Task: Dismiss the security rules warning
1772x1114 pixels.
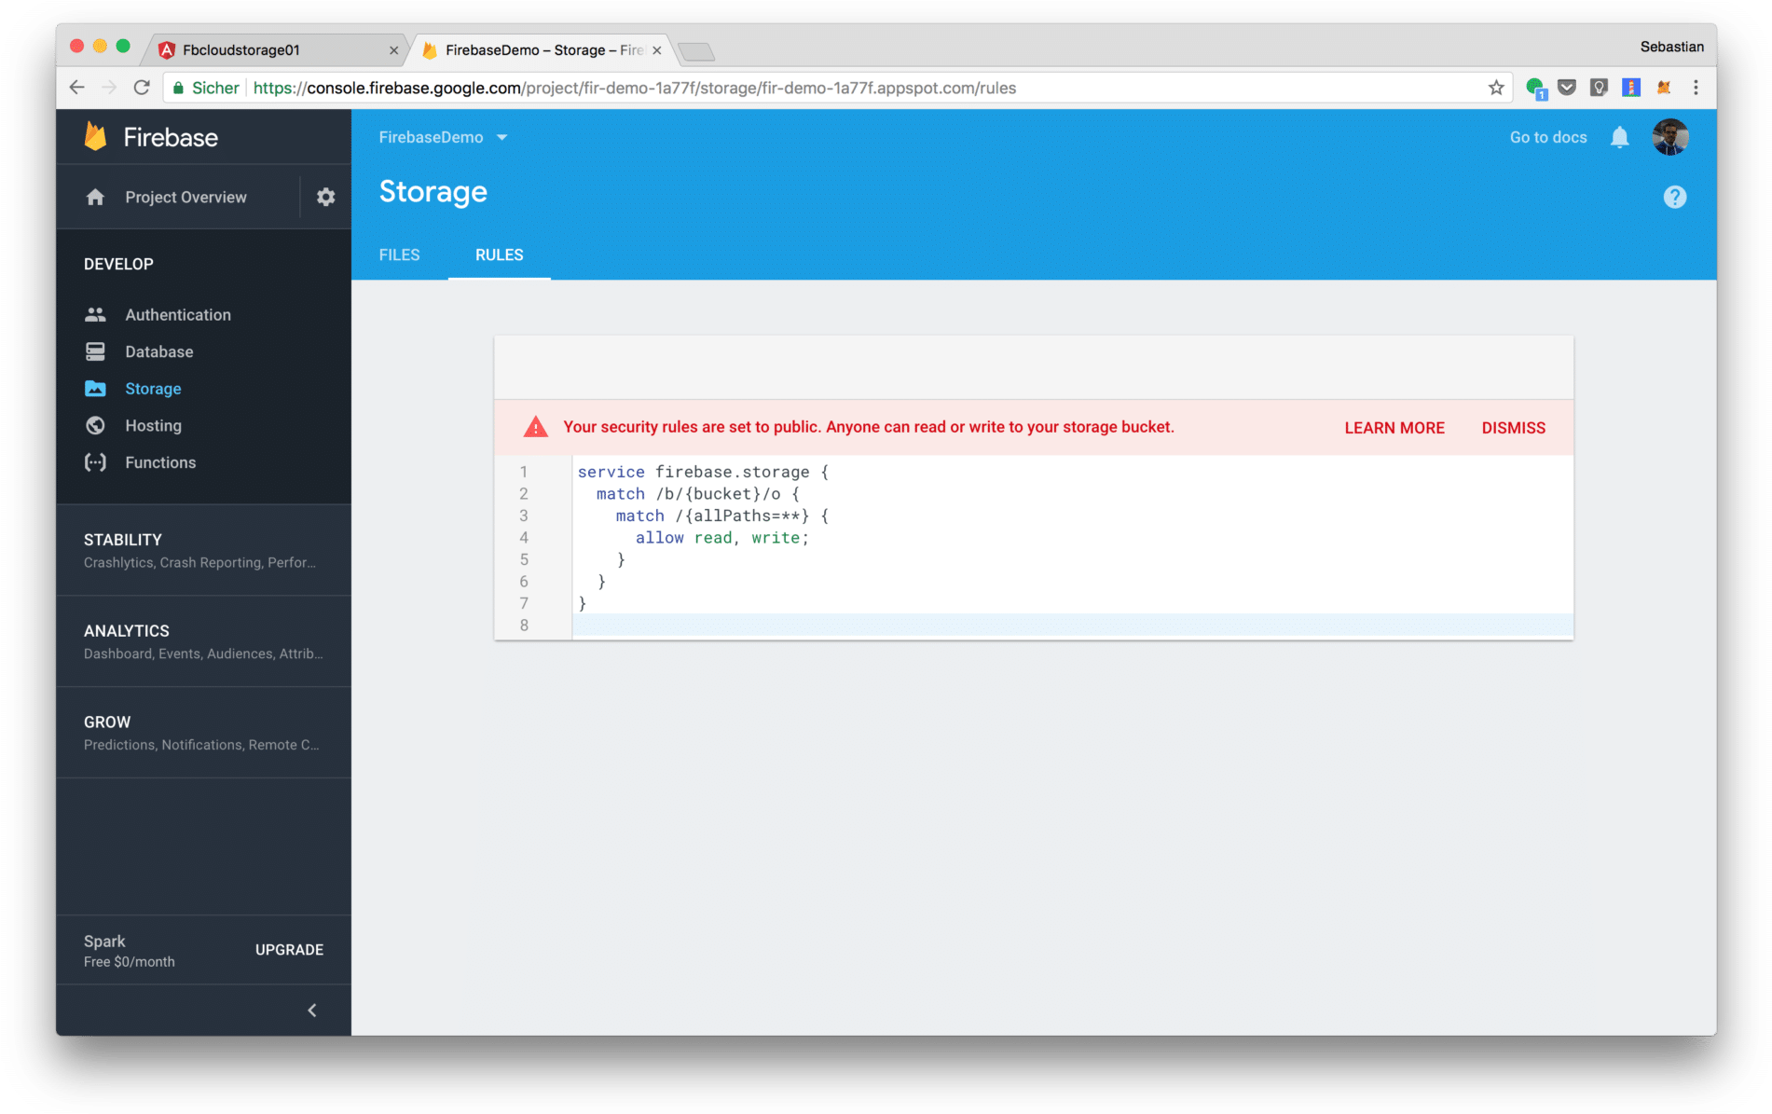Action: 1512,427
